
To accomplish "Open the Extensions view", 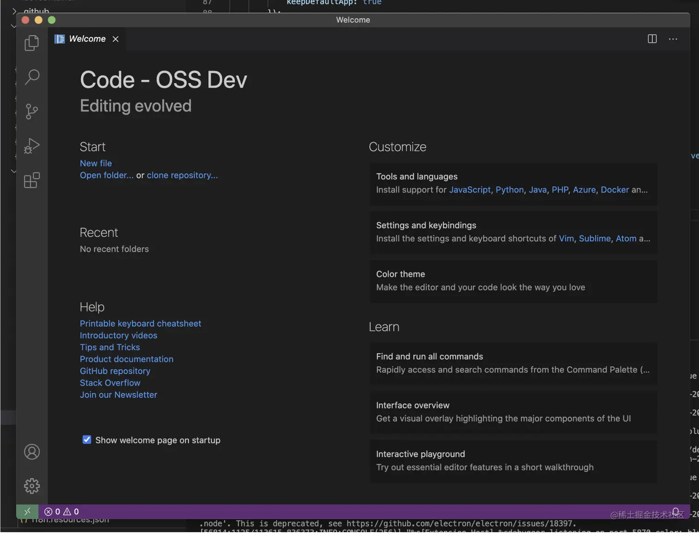I will 31,180.
